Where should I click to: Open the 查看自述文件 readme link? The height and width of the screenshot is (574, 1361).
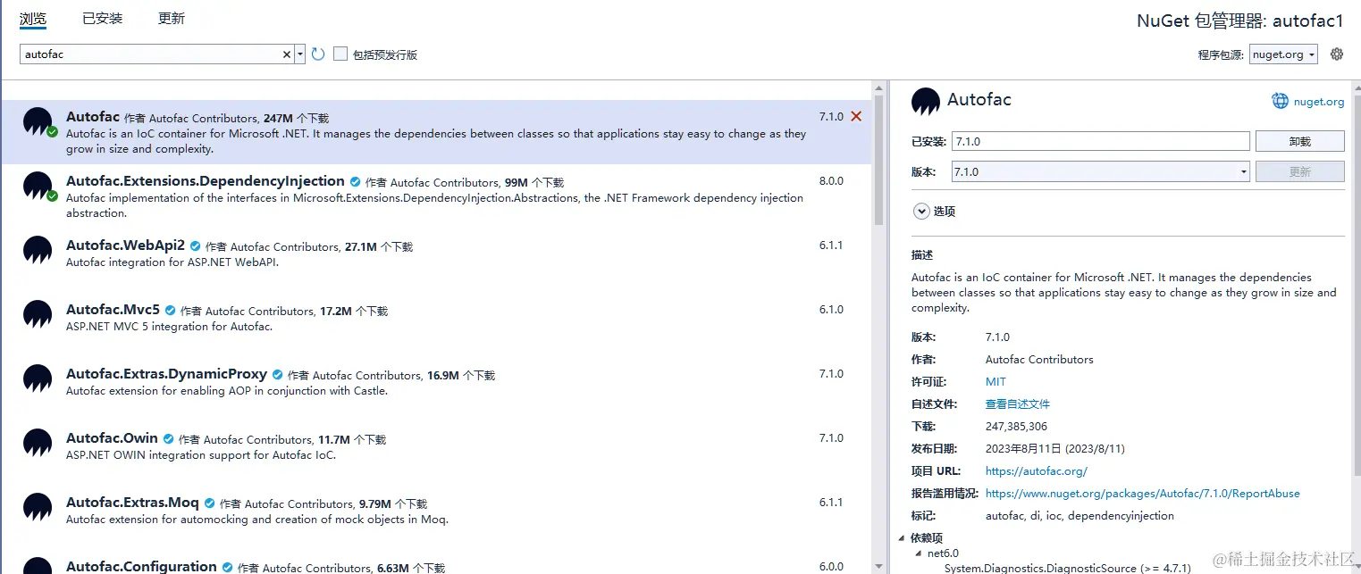pos(1018,404)
